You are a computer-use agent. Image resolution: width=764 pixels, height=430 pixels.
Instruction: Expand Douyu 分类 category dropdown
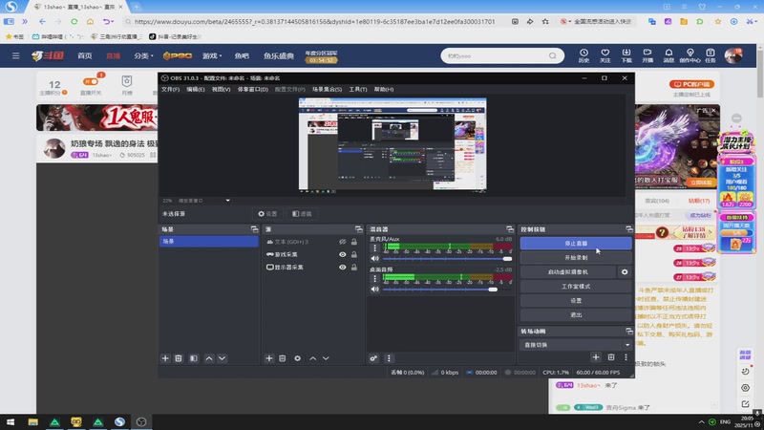(x=143, y=56)
